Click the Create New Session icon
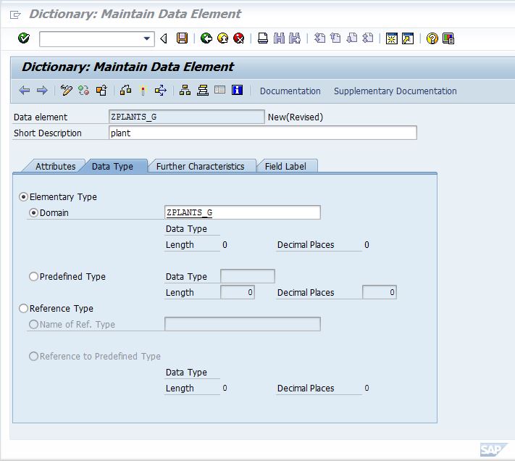 392,38
